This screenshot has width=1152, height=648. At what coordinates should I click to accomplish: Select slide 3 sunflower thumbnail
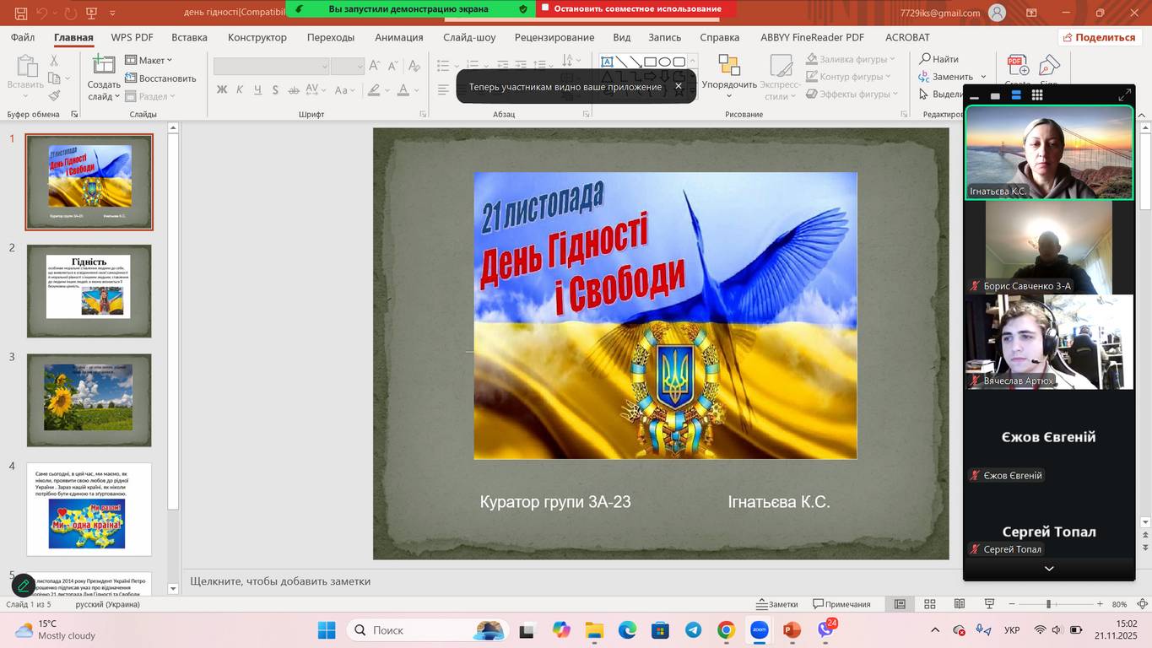click(89, 399)
